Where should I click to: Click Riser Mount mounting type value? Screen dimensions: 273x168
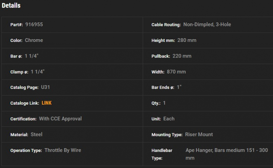[x=199, y=135]
